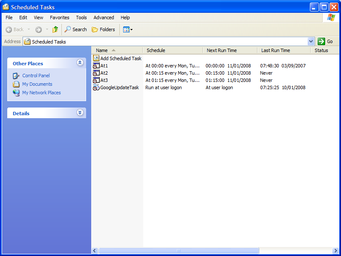Select the At2 task icon
Screen dimensions: 341x256
[x=96, y=73]
